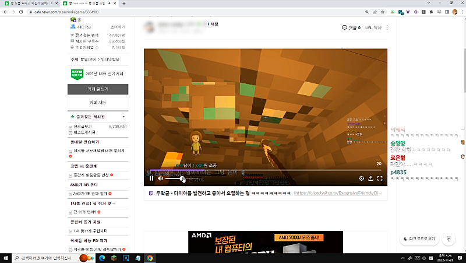Open the 전체글보기 board

pyautogui.click(x=83, y=127)
